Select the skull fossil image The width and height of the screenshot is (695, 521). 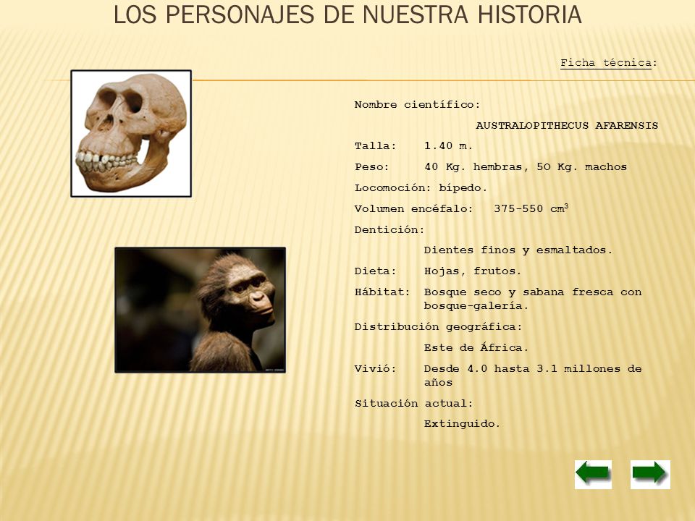click(131, 133)
